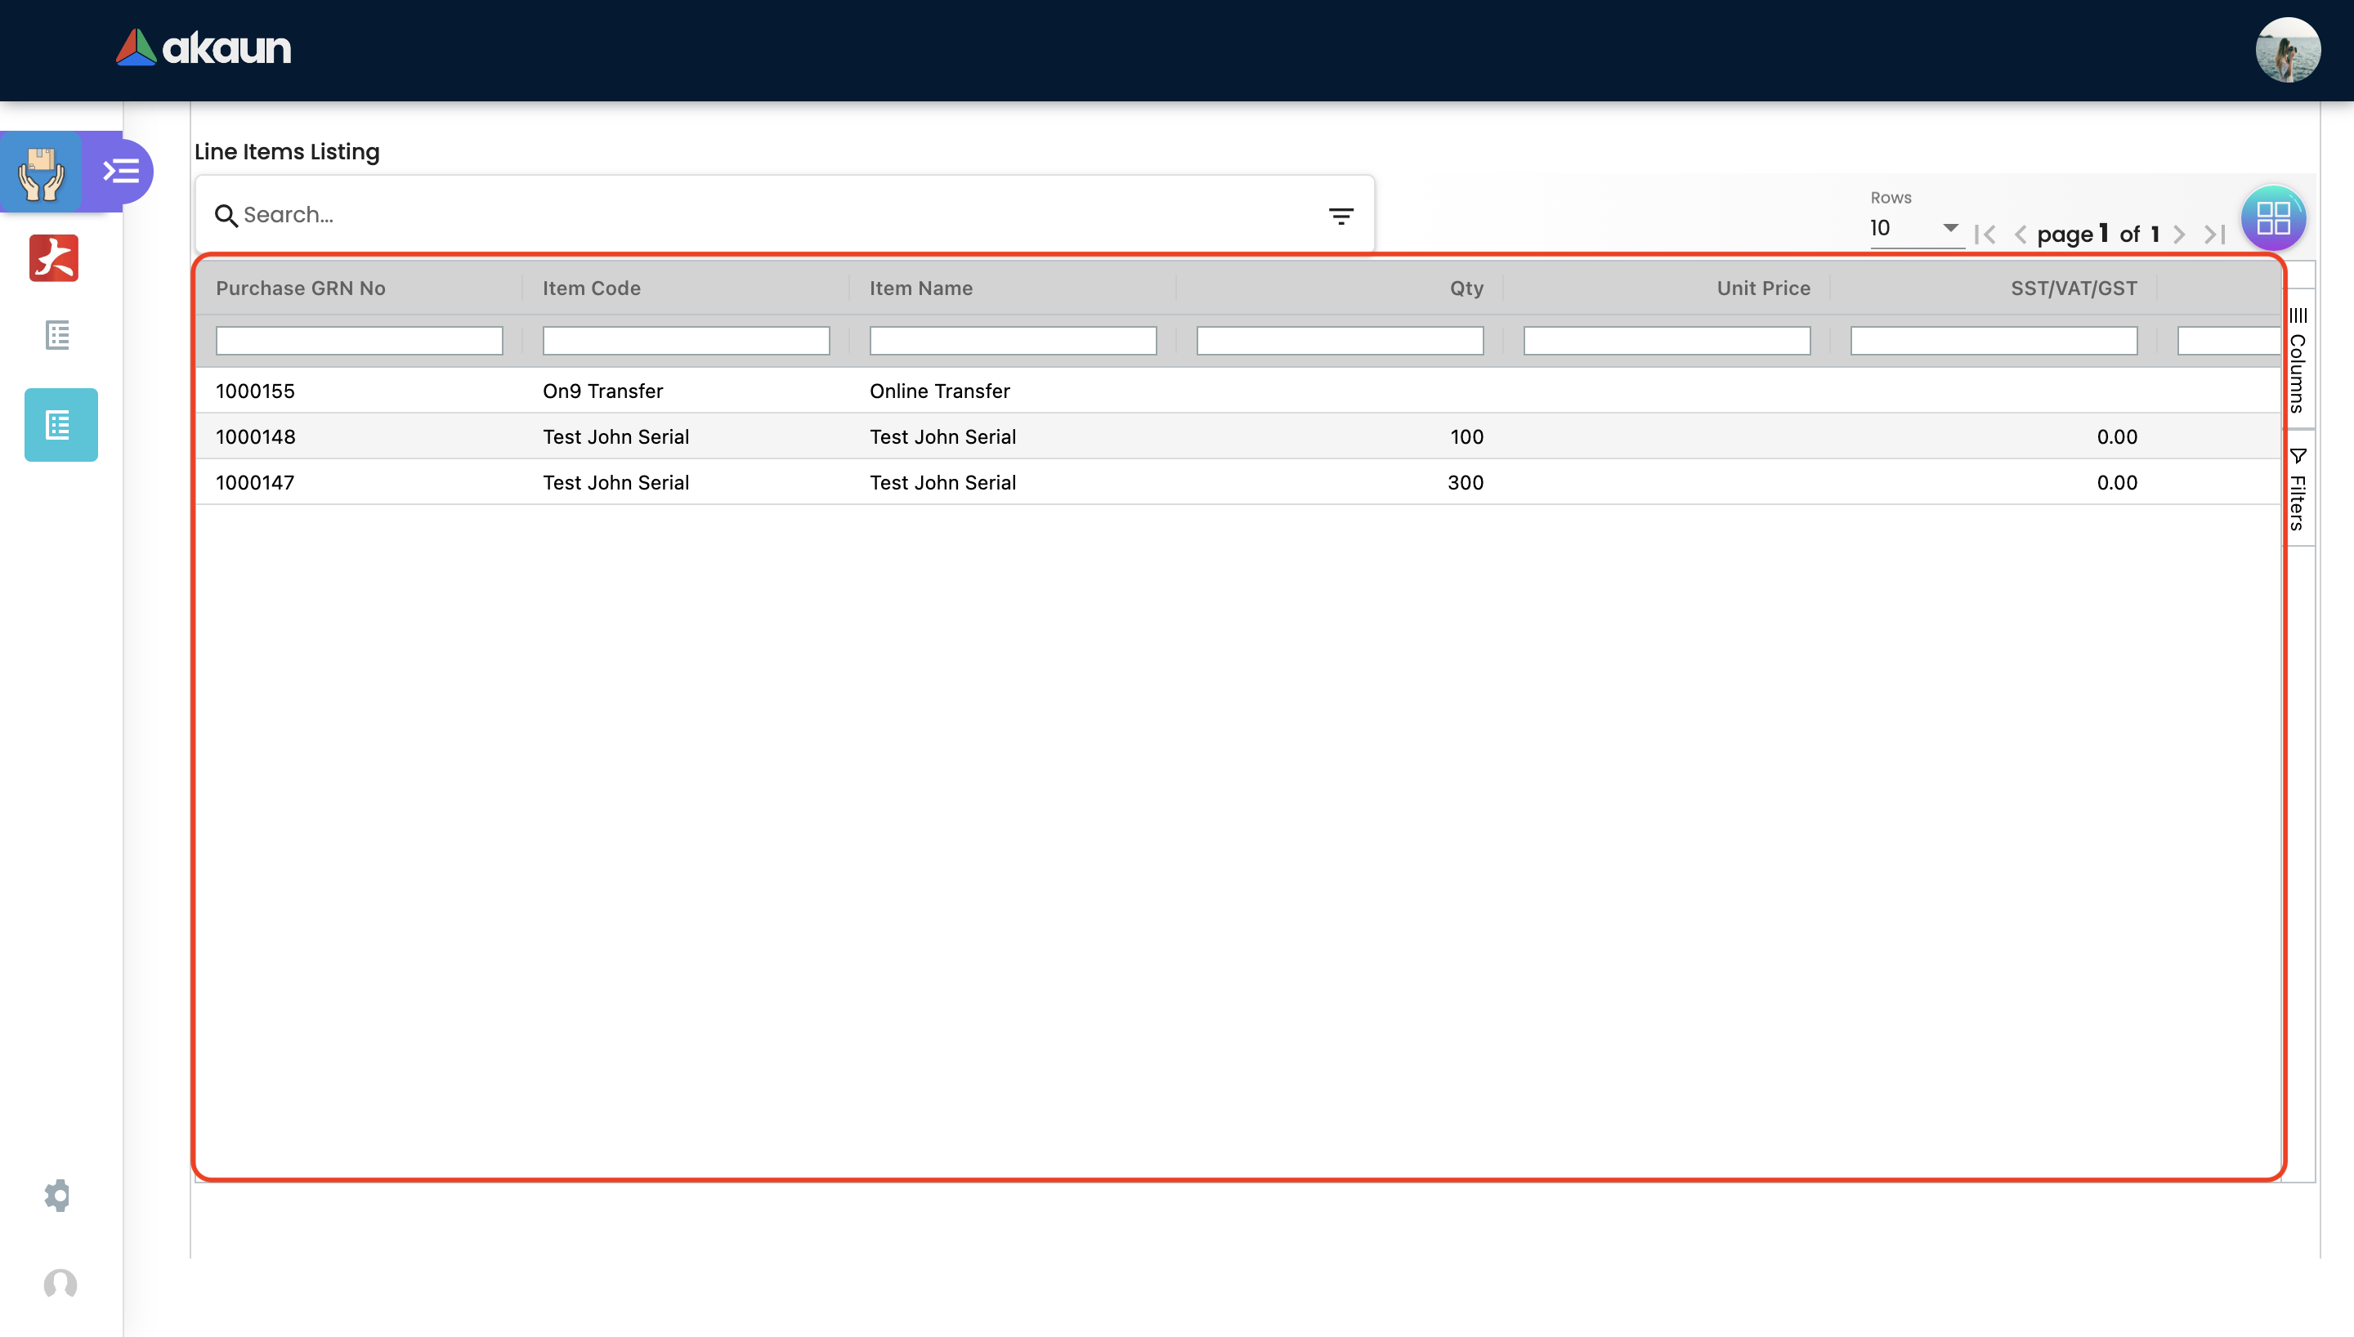The width and height of the screenshot is (2354, 1337).
Task: Focus the Search field
Action: [772, 215]
